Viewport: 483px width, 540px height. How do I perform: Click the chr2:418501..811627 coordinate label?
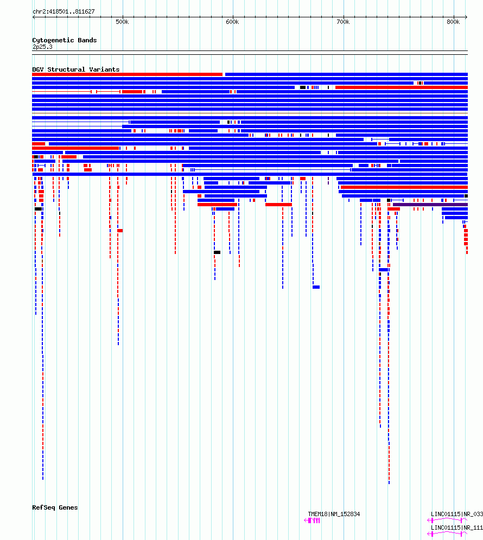coord(63,11)
